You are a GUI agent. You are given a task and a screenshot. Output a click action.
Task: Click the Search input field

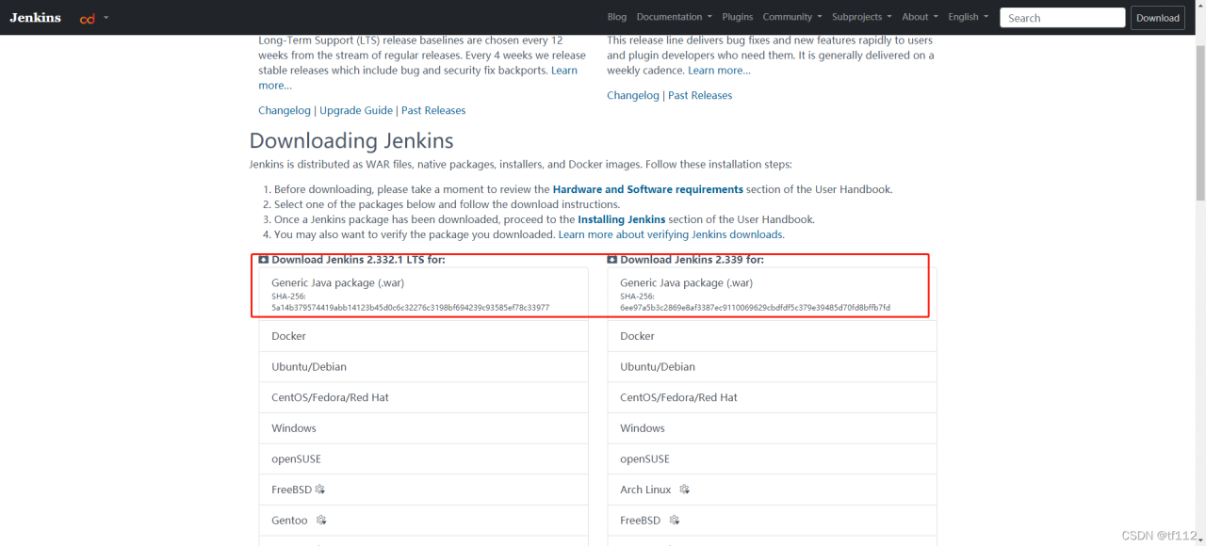pyautogui.click(x=1062, y=18)
